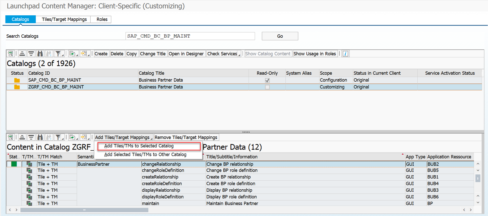Select 'Create BP role definition' cell

click(305, 184)
